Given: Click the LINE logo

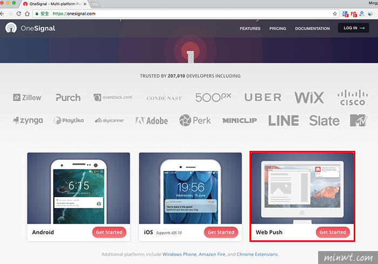Looking at the screenshot, I should tap(283, 121).
